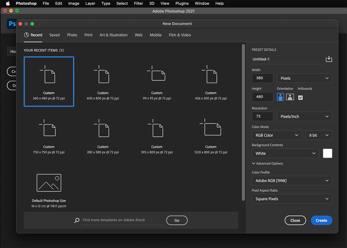The image size is (347, 248).
Task: Open the 3D menu
Action: pos(152,4)
